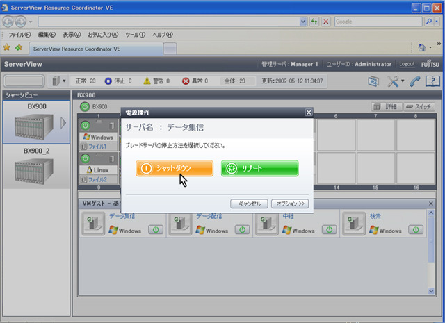Click the 検索 VM guest icon
This screenshot has height=323, width=445.
tap(354, 224)
